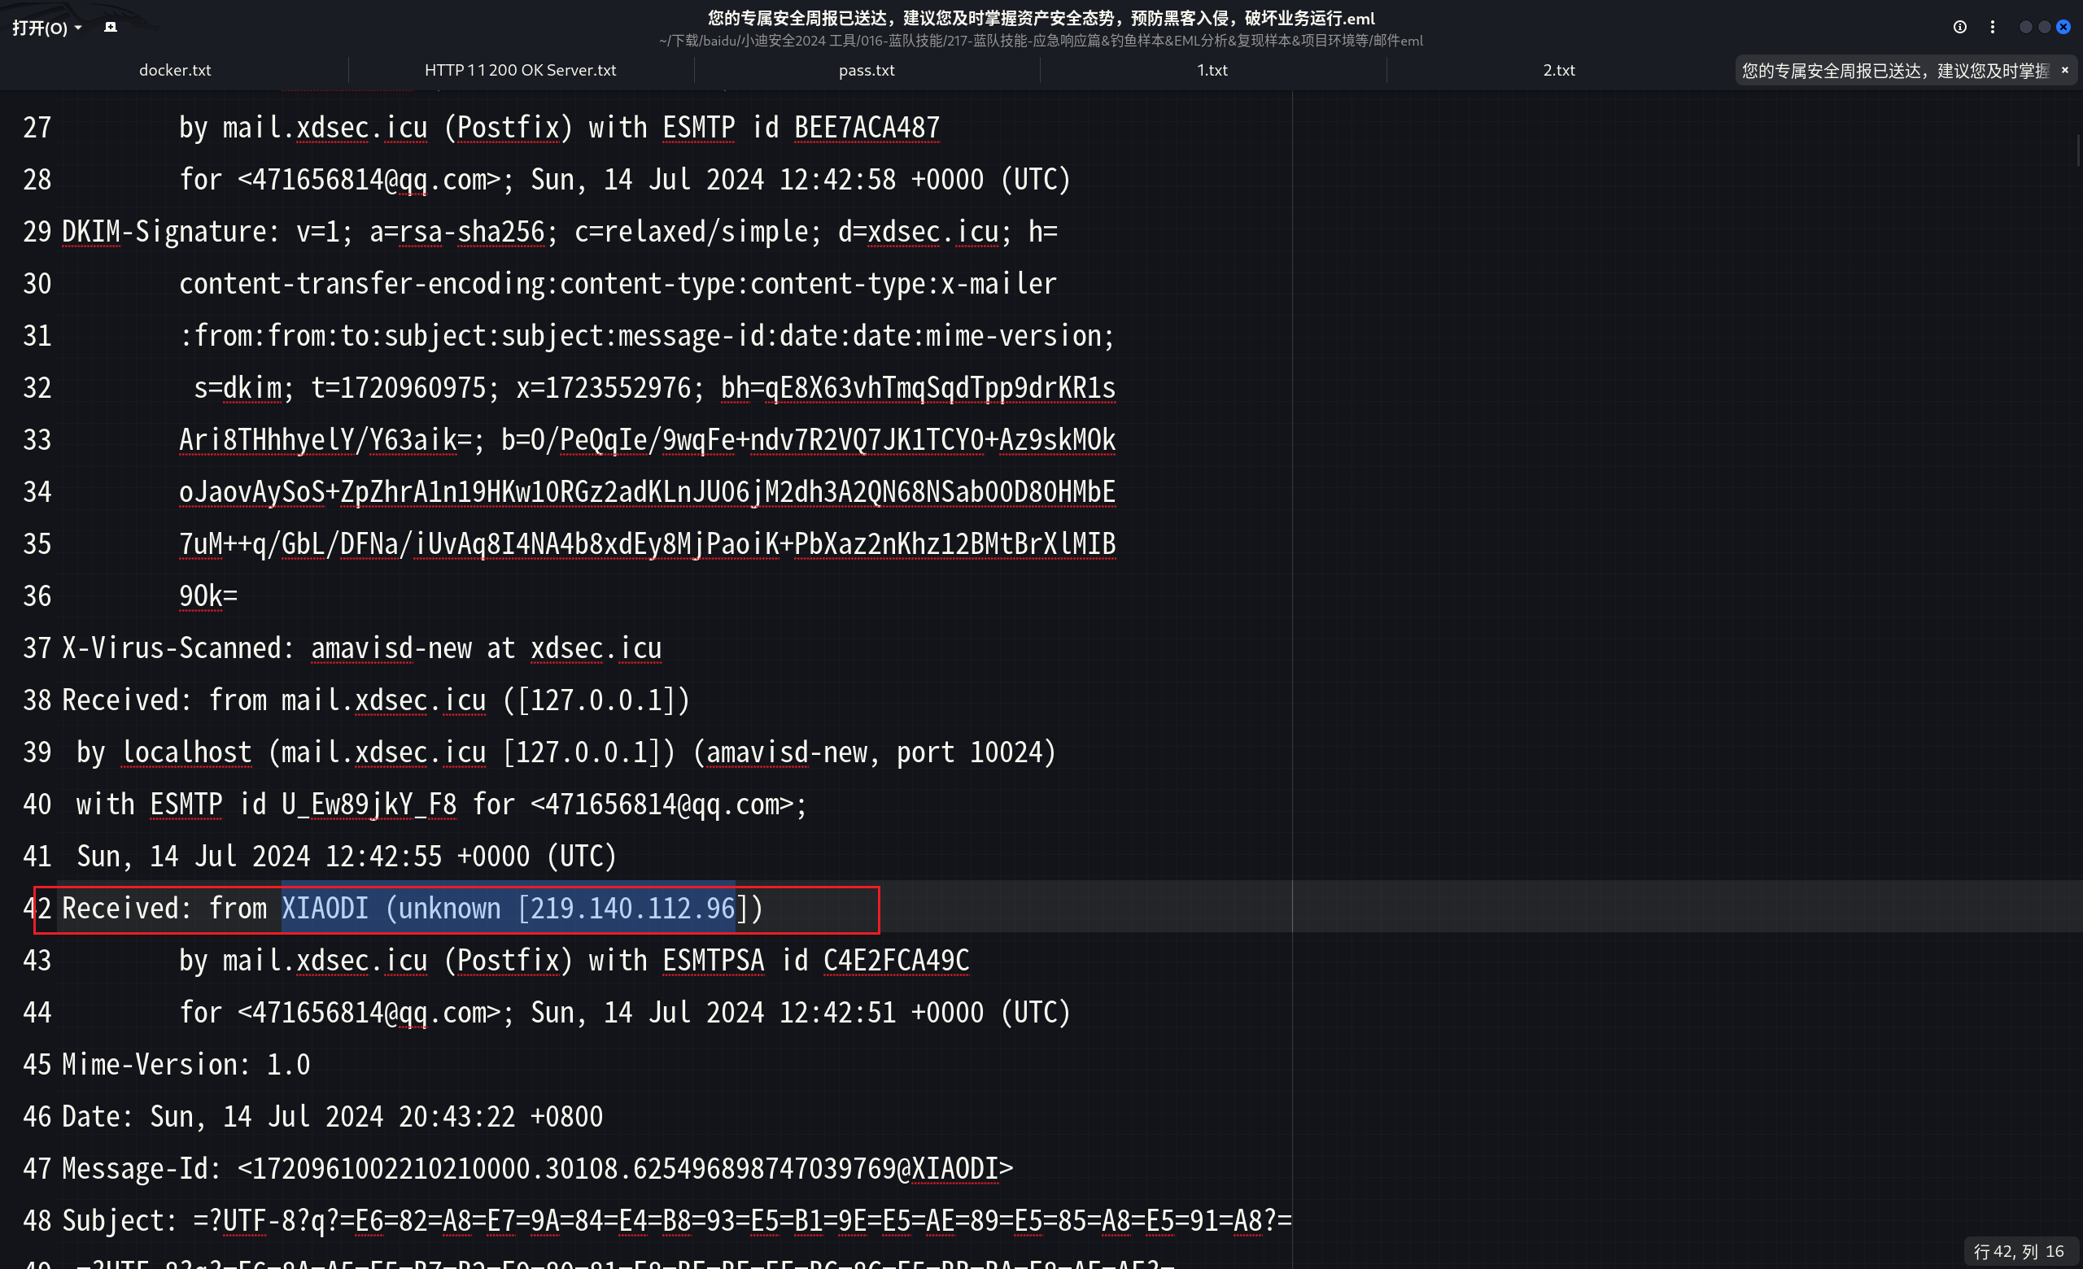
Task: Click line number 37 in the gutter
Action: click(37, 648)
